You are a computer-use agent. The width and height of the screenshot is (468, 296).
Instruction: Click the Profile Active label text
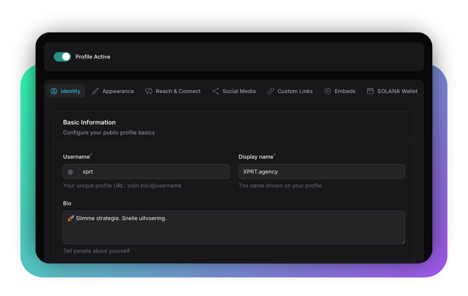point(93,57)
